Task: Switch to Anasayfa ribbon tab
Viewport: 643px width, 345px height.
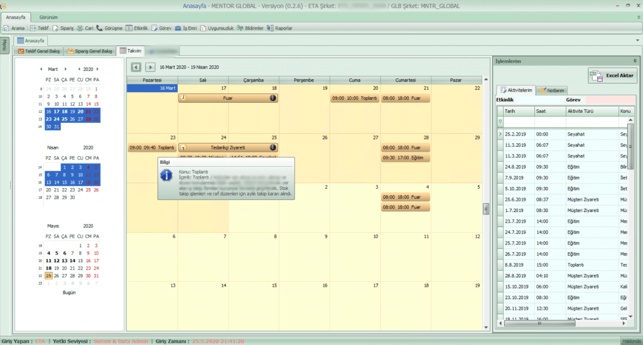Action: pyautogui.click(x=16, y=17)
